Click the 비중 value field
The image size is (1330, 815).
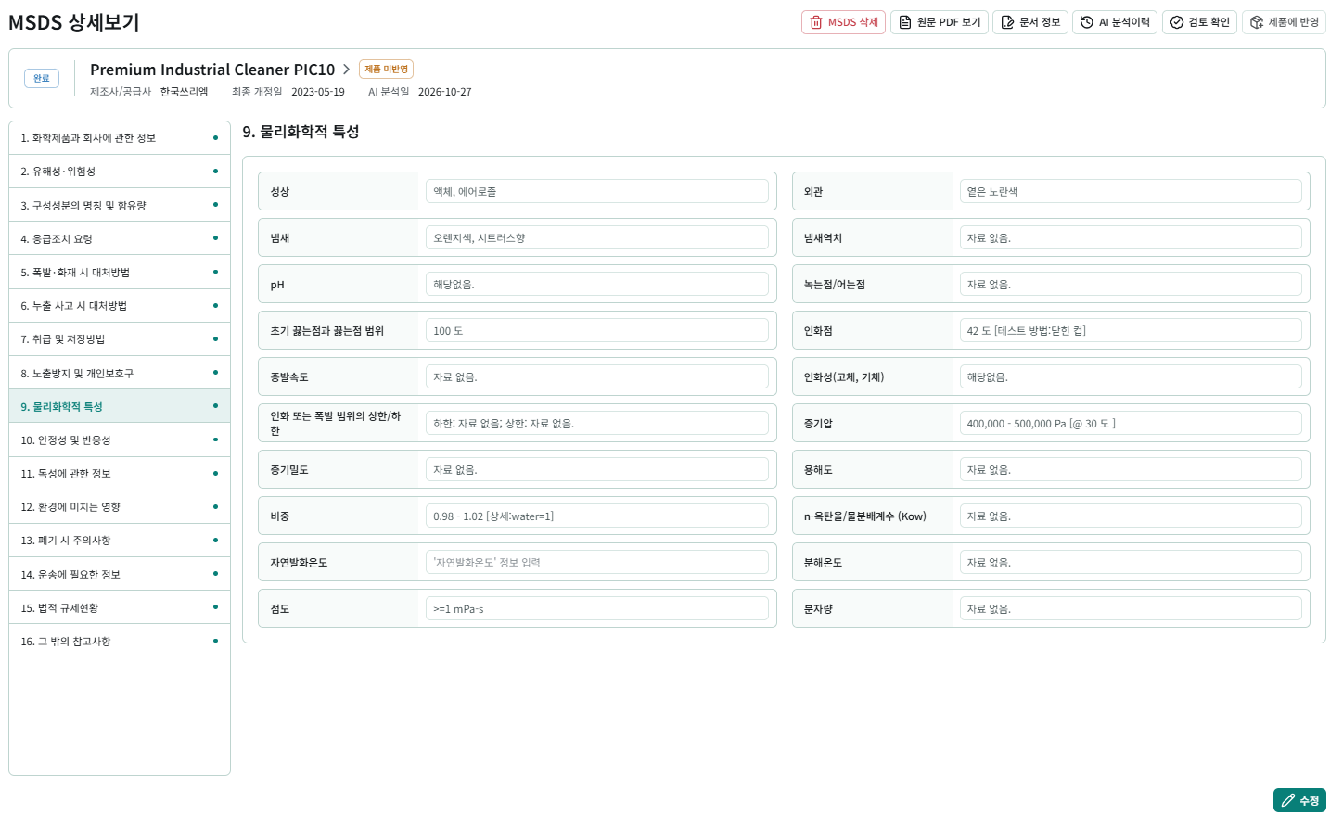[x=597, y=516]
